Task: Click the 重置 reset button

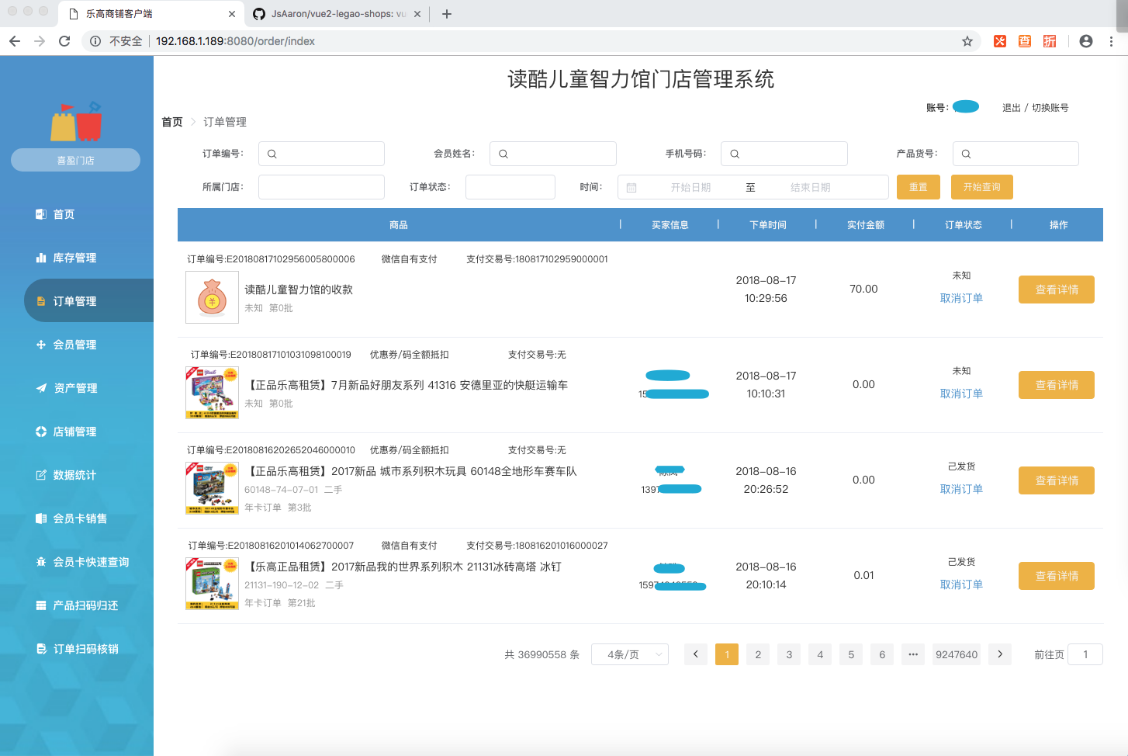Action: 919,187
